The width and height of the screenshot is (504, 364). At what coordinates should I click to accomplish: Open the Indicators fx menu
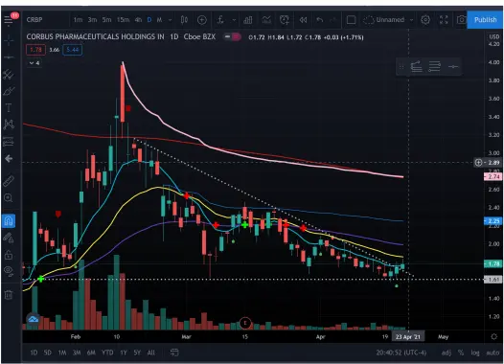pyautogui.click(x=220, y=20)
